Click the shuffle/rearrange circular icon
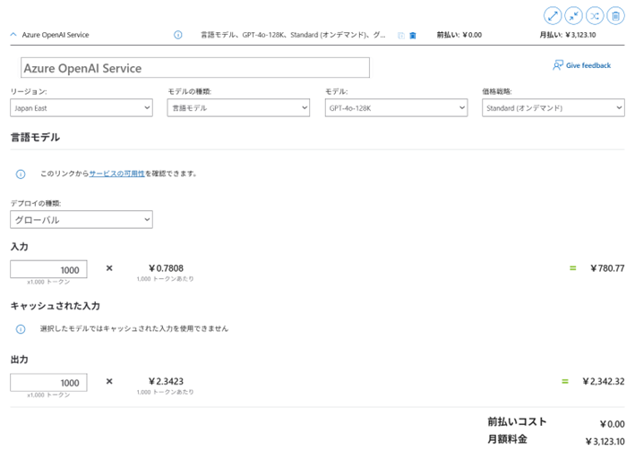635x458 pixels. [595, 15]
